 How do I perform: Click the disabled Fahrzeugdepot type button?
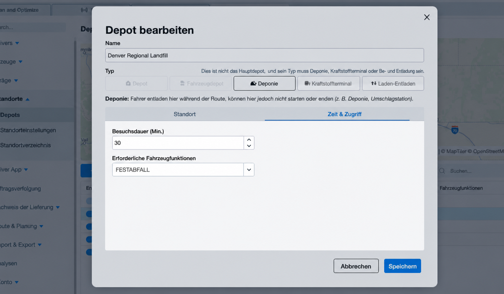[x=201, y=84]
